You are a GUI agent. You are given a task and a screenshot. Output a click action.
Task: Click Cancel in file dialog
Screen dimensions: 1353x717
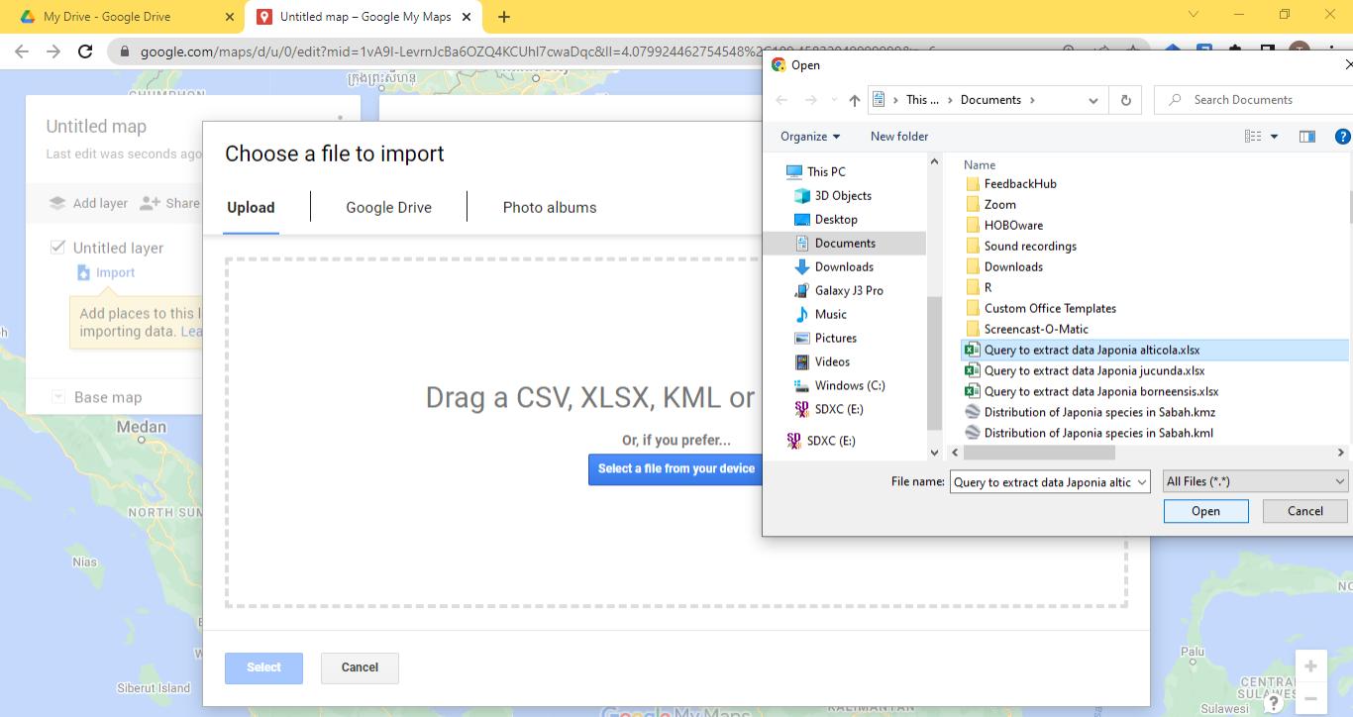(1304, 511)
